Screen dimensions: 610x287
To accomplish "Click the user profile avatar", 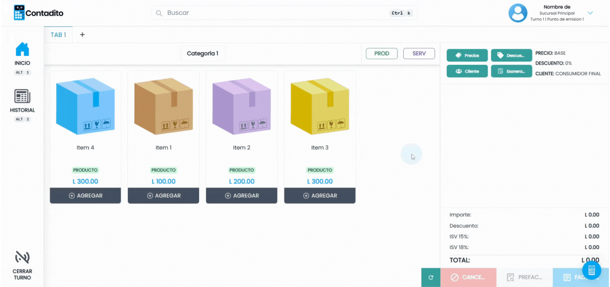I will (518, 13).
